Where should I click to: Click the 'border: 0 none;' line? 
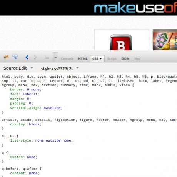(26, 90)
